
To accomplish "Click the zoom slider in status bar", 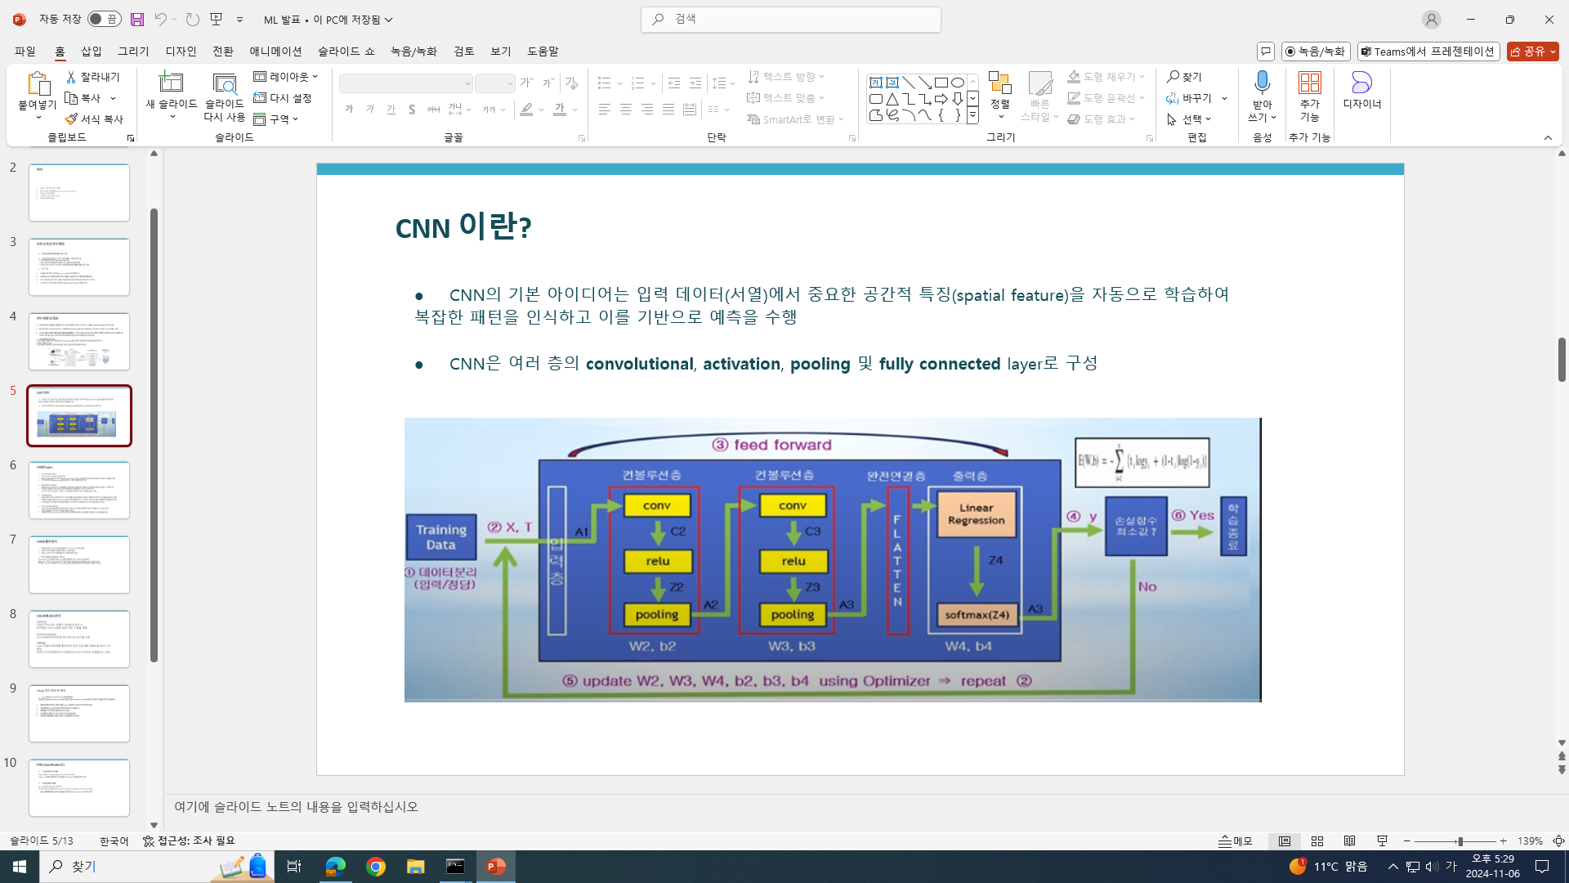I will point(1459,841).
